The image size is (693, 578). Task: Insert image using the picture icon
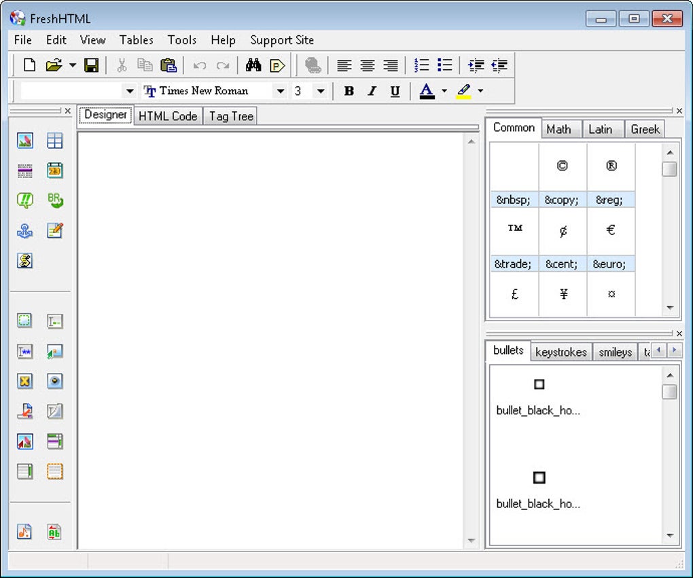24,141
